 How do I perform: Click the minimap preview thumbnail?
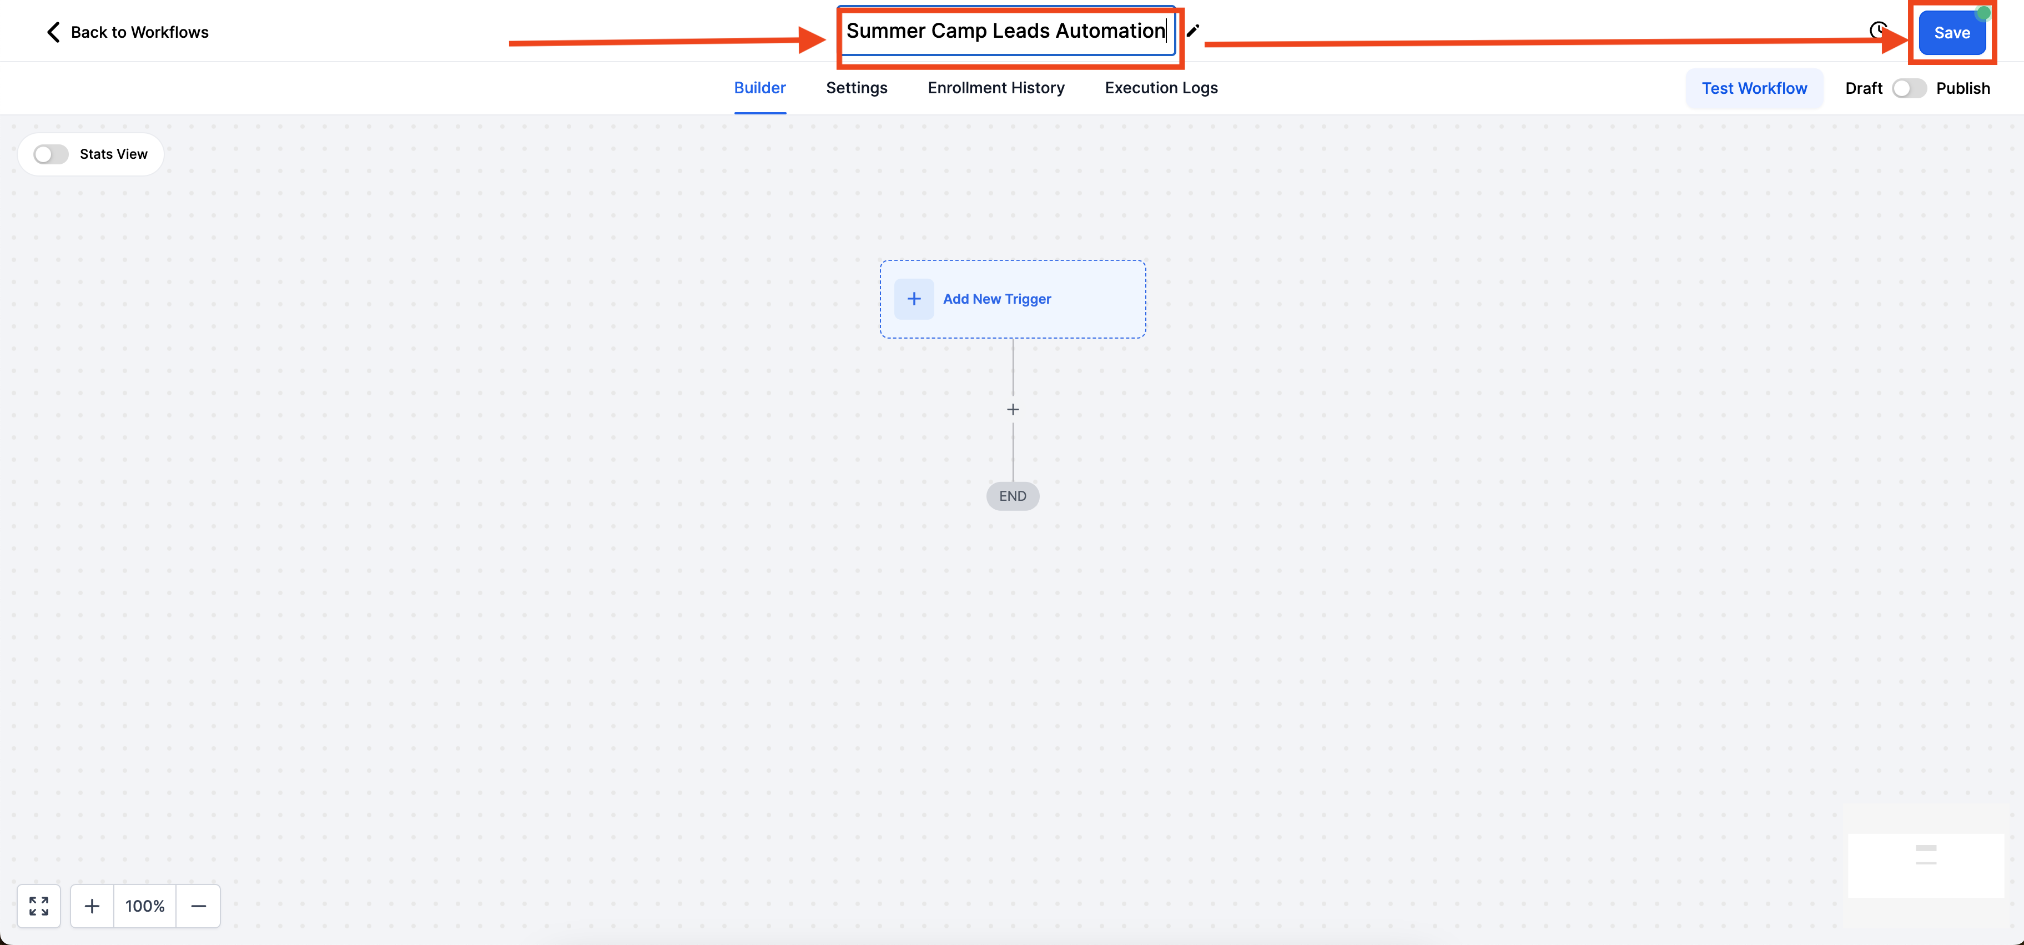coord(1925,864)
